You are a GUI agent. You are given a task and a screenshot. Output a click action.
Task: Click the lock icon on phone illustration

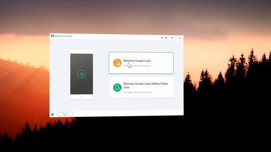click(x=82, y=74)
